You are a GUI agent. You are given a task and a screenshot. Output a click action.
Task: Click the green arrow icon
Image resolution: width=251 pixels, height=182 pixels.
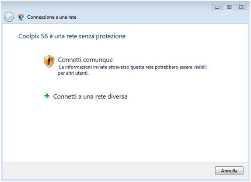coord(47,96)
